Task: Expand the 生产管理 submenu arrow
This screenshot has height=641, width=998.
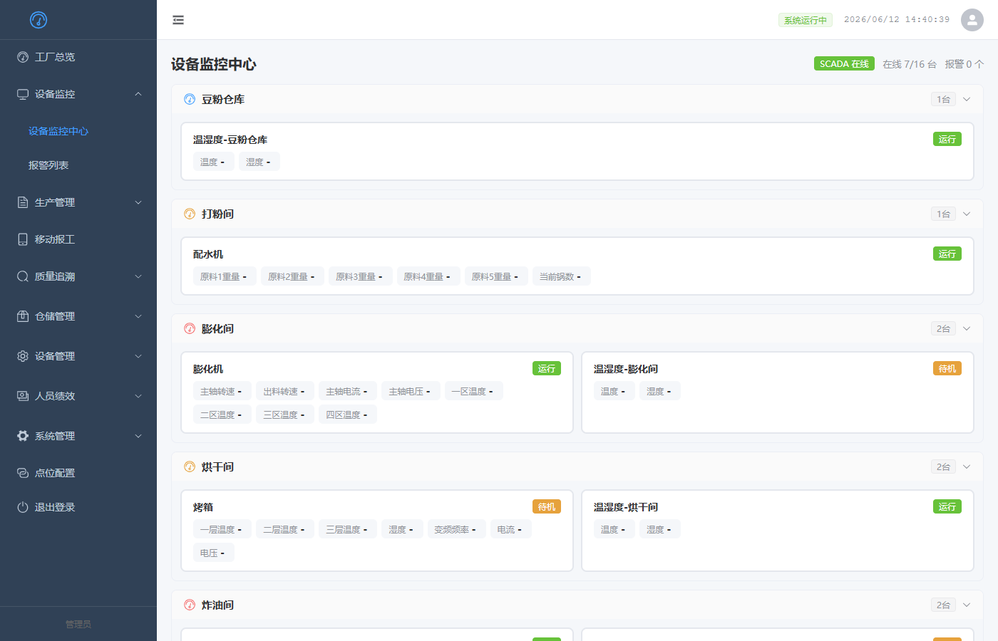Action: click(138, 202)
